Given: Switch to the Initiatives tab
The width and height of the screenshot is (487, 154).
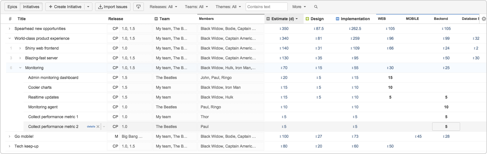Looking at the screenshot, I should 31,7.
